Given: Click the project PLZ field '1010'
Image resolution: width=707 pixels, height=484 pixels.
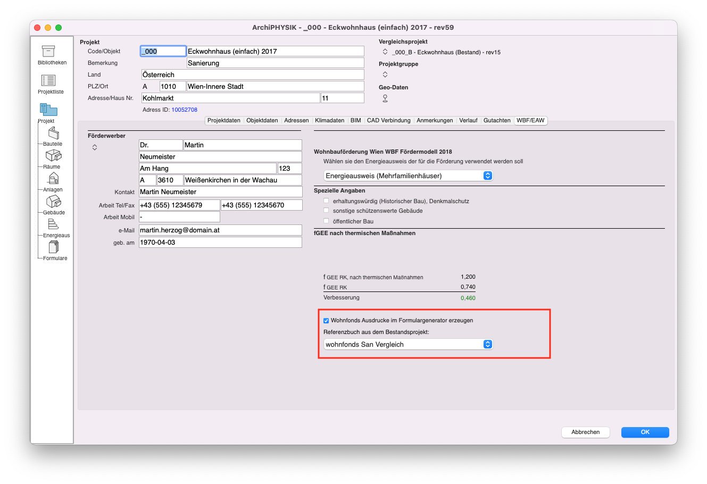Looking at the screenshot, I should [x=172, y=86].
